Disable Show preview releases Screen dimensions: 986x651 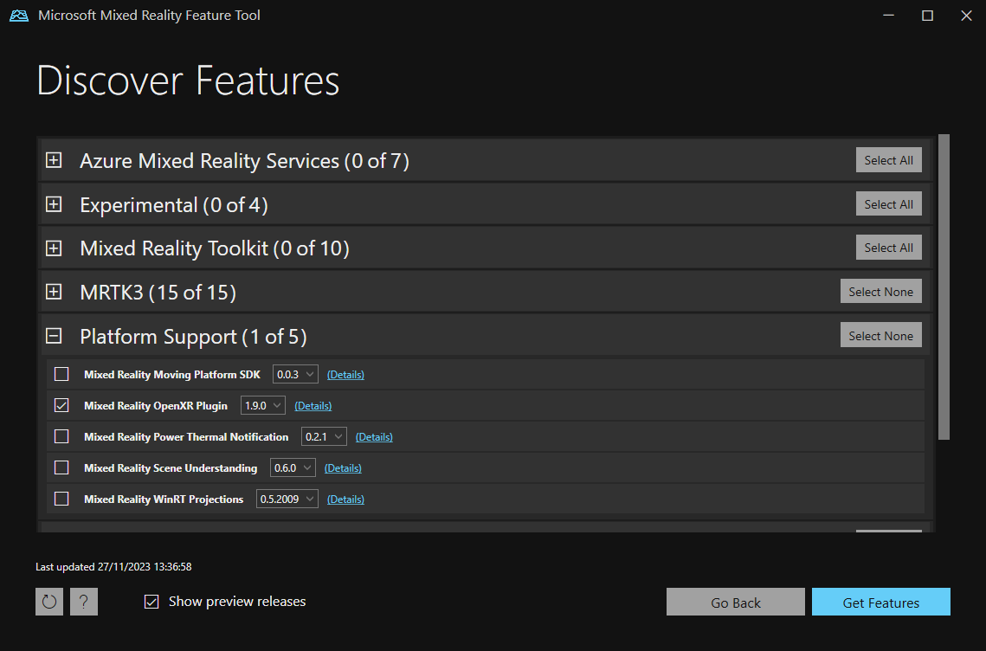[x=152, y=601]
